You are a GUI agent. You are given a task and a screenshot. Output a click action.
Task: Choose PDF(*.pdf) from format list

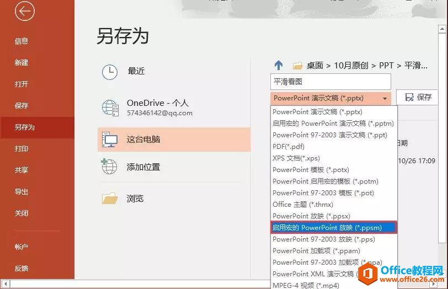pyautogui.click(x=289, y=147)
